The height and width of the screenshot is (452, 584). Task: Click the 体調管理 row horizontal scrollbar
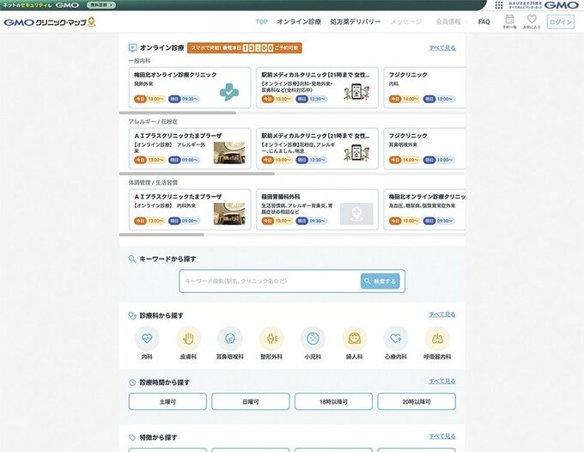[161, 235]
